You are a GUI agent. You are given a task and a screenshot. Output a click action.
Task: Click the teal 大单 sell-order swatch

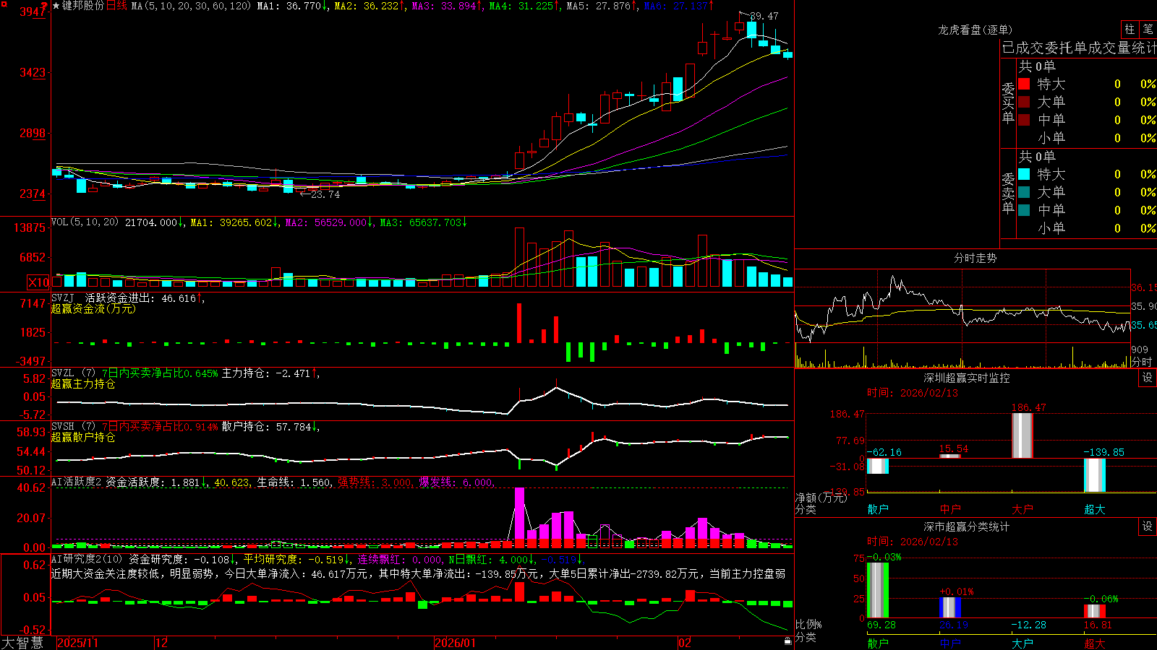[1024, 192]
